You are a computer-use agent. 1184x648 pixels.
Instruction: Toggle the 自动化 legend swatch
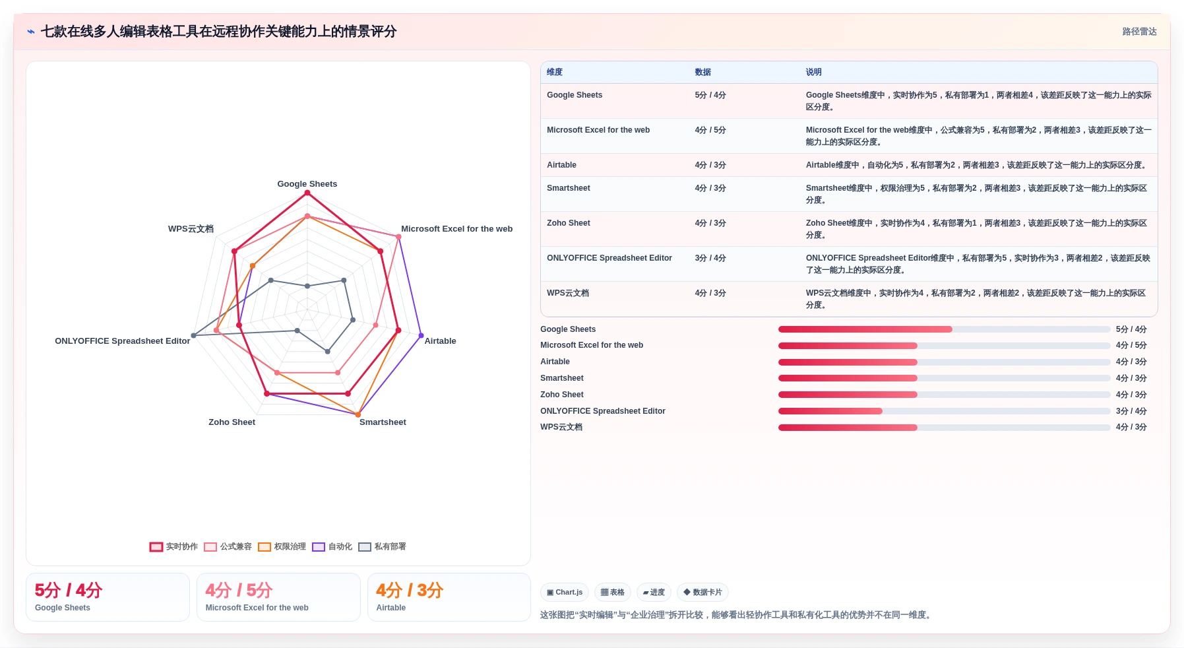(319, 547)
